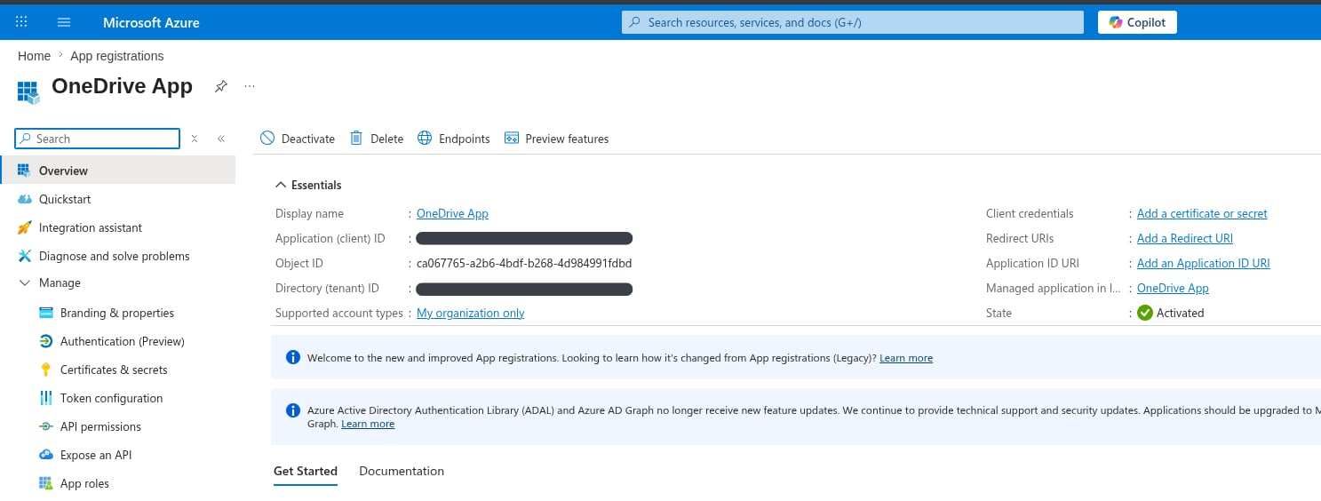
Task: Clear the sidebar search with X icon
Action: click(195, 139)
